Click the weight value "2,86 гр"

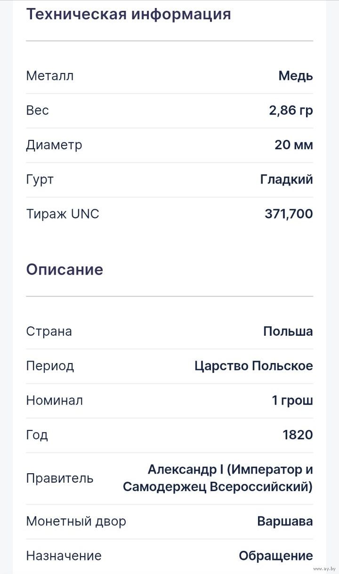[291, 110]
